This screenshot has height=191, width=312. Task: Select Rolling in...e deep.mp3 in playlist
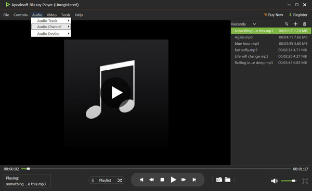point(271,63)
